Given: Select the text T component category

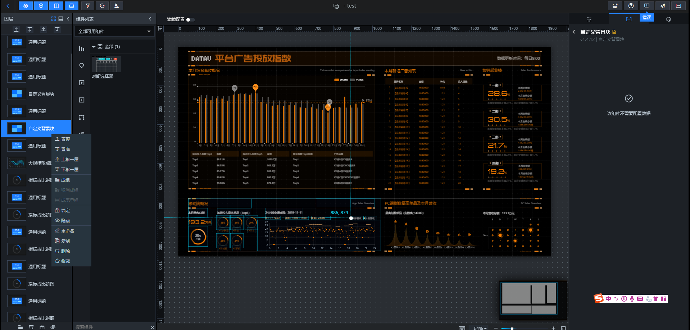Looking at the screenshot, I should (x=82, y=100).
